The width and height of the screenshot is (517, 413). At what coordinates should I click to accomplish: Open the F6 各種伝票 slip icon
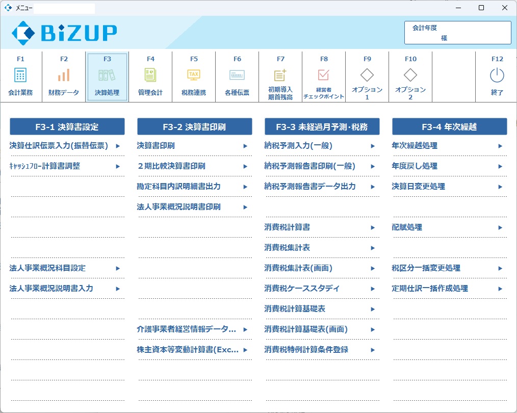[237, 75]
